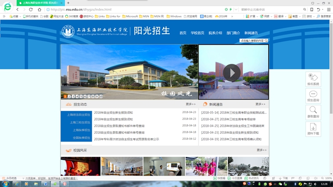Select slide 8 in the campus banner
Viewport: 333px width, 187px height.
point(93,96)
